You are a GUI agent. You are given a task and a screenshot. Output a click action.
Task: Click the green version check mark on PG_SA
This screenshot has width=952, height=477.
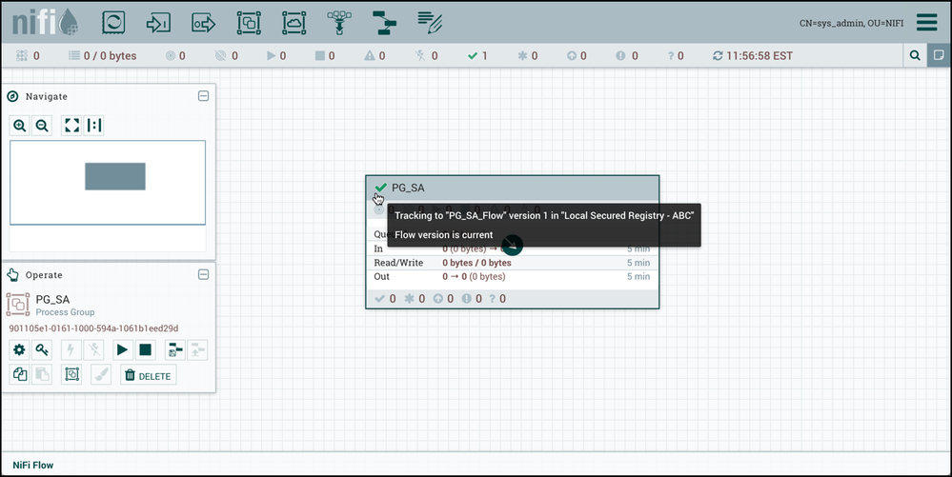click(380, 188)
